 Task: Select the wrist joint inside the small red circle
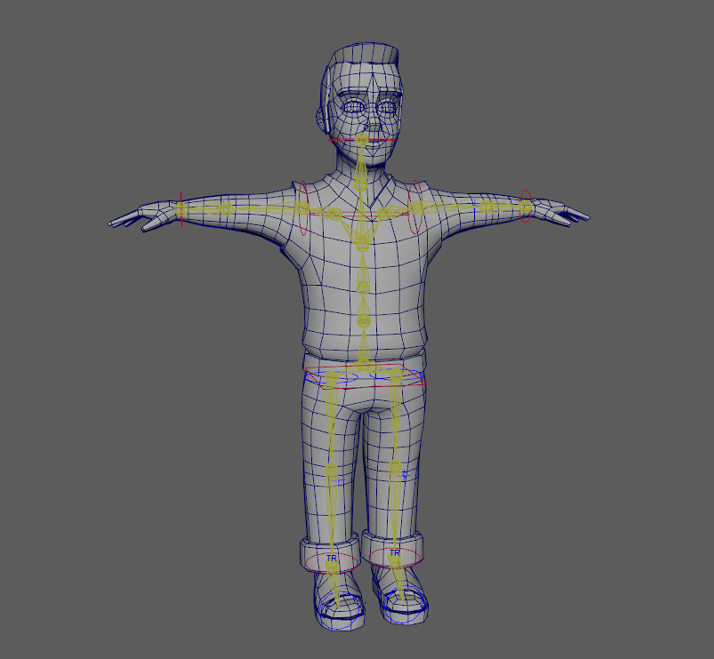(525, 207)
